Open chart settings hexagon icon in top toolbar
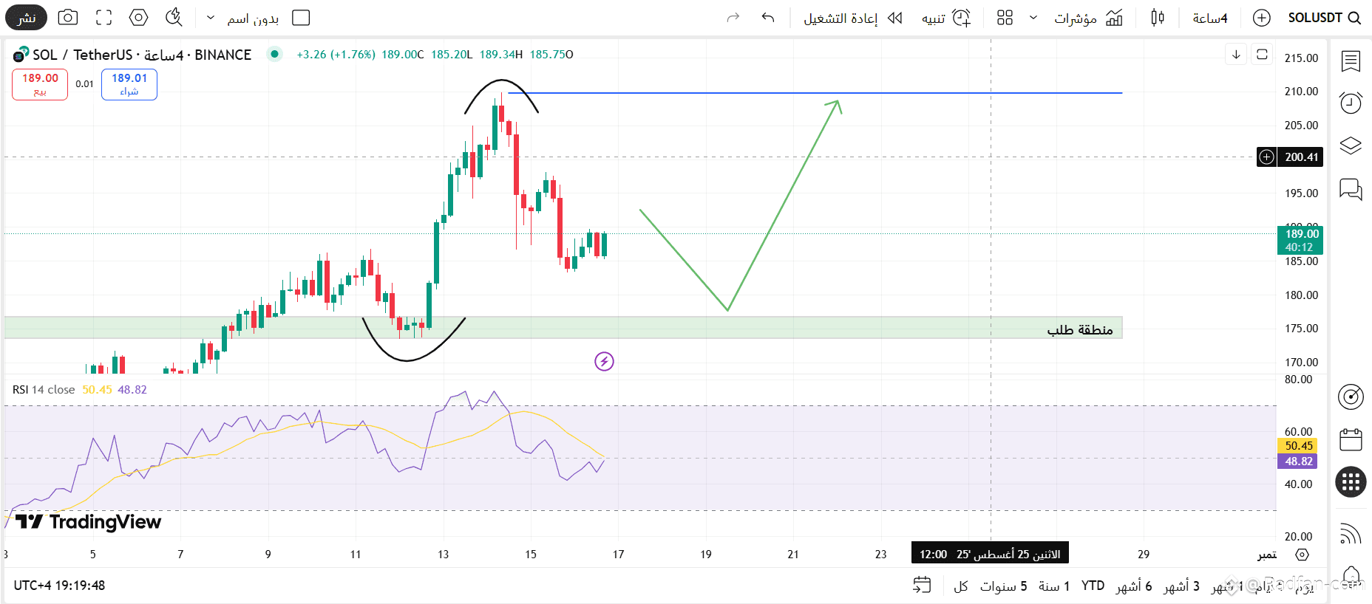The height and width of the screenshot is (604, 1372). pos(139,18)
